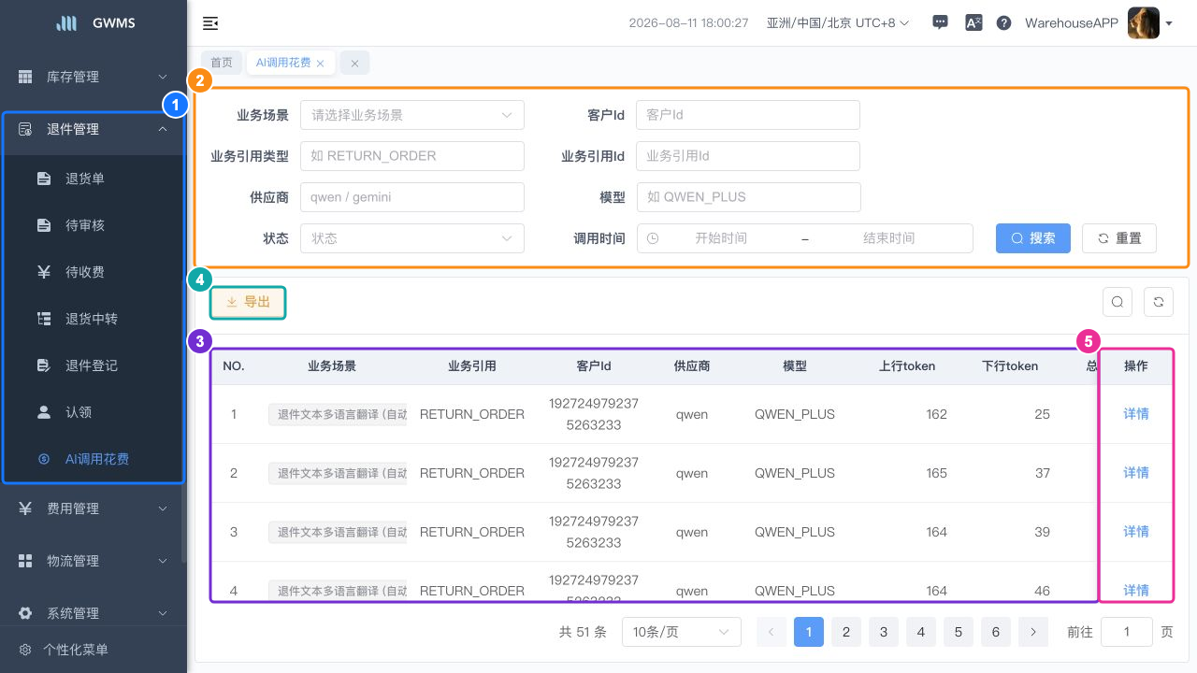Open 个性化菜单 settings

pos(94,650)
